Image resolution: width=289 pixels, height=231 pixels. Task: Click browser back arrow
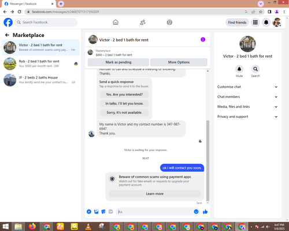tap(5, 12)
